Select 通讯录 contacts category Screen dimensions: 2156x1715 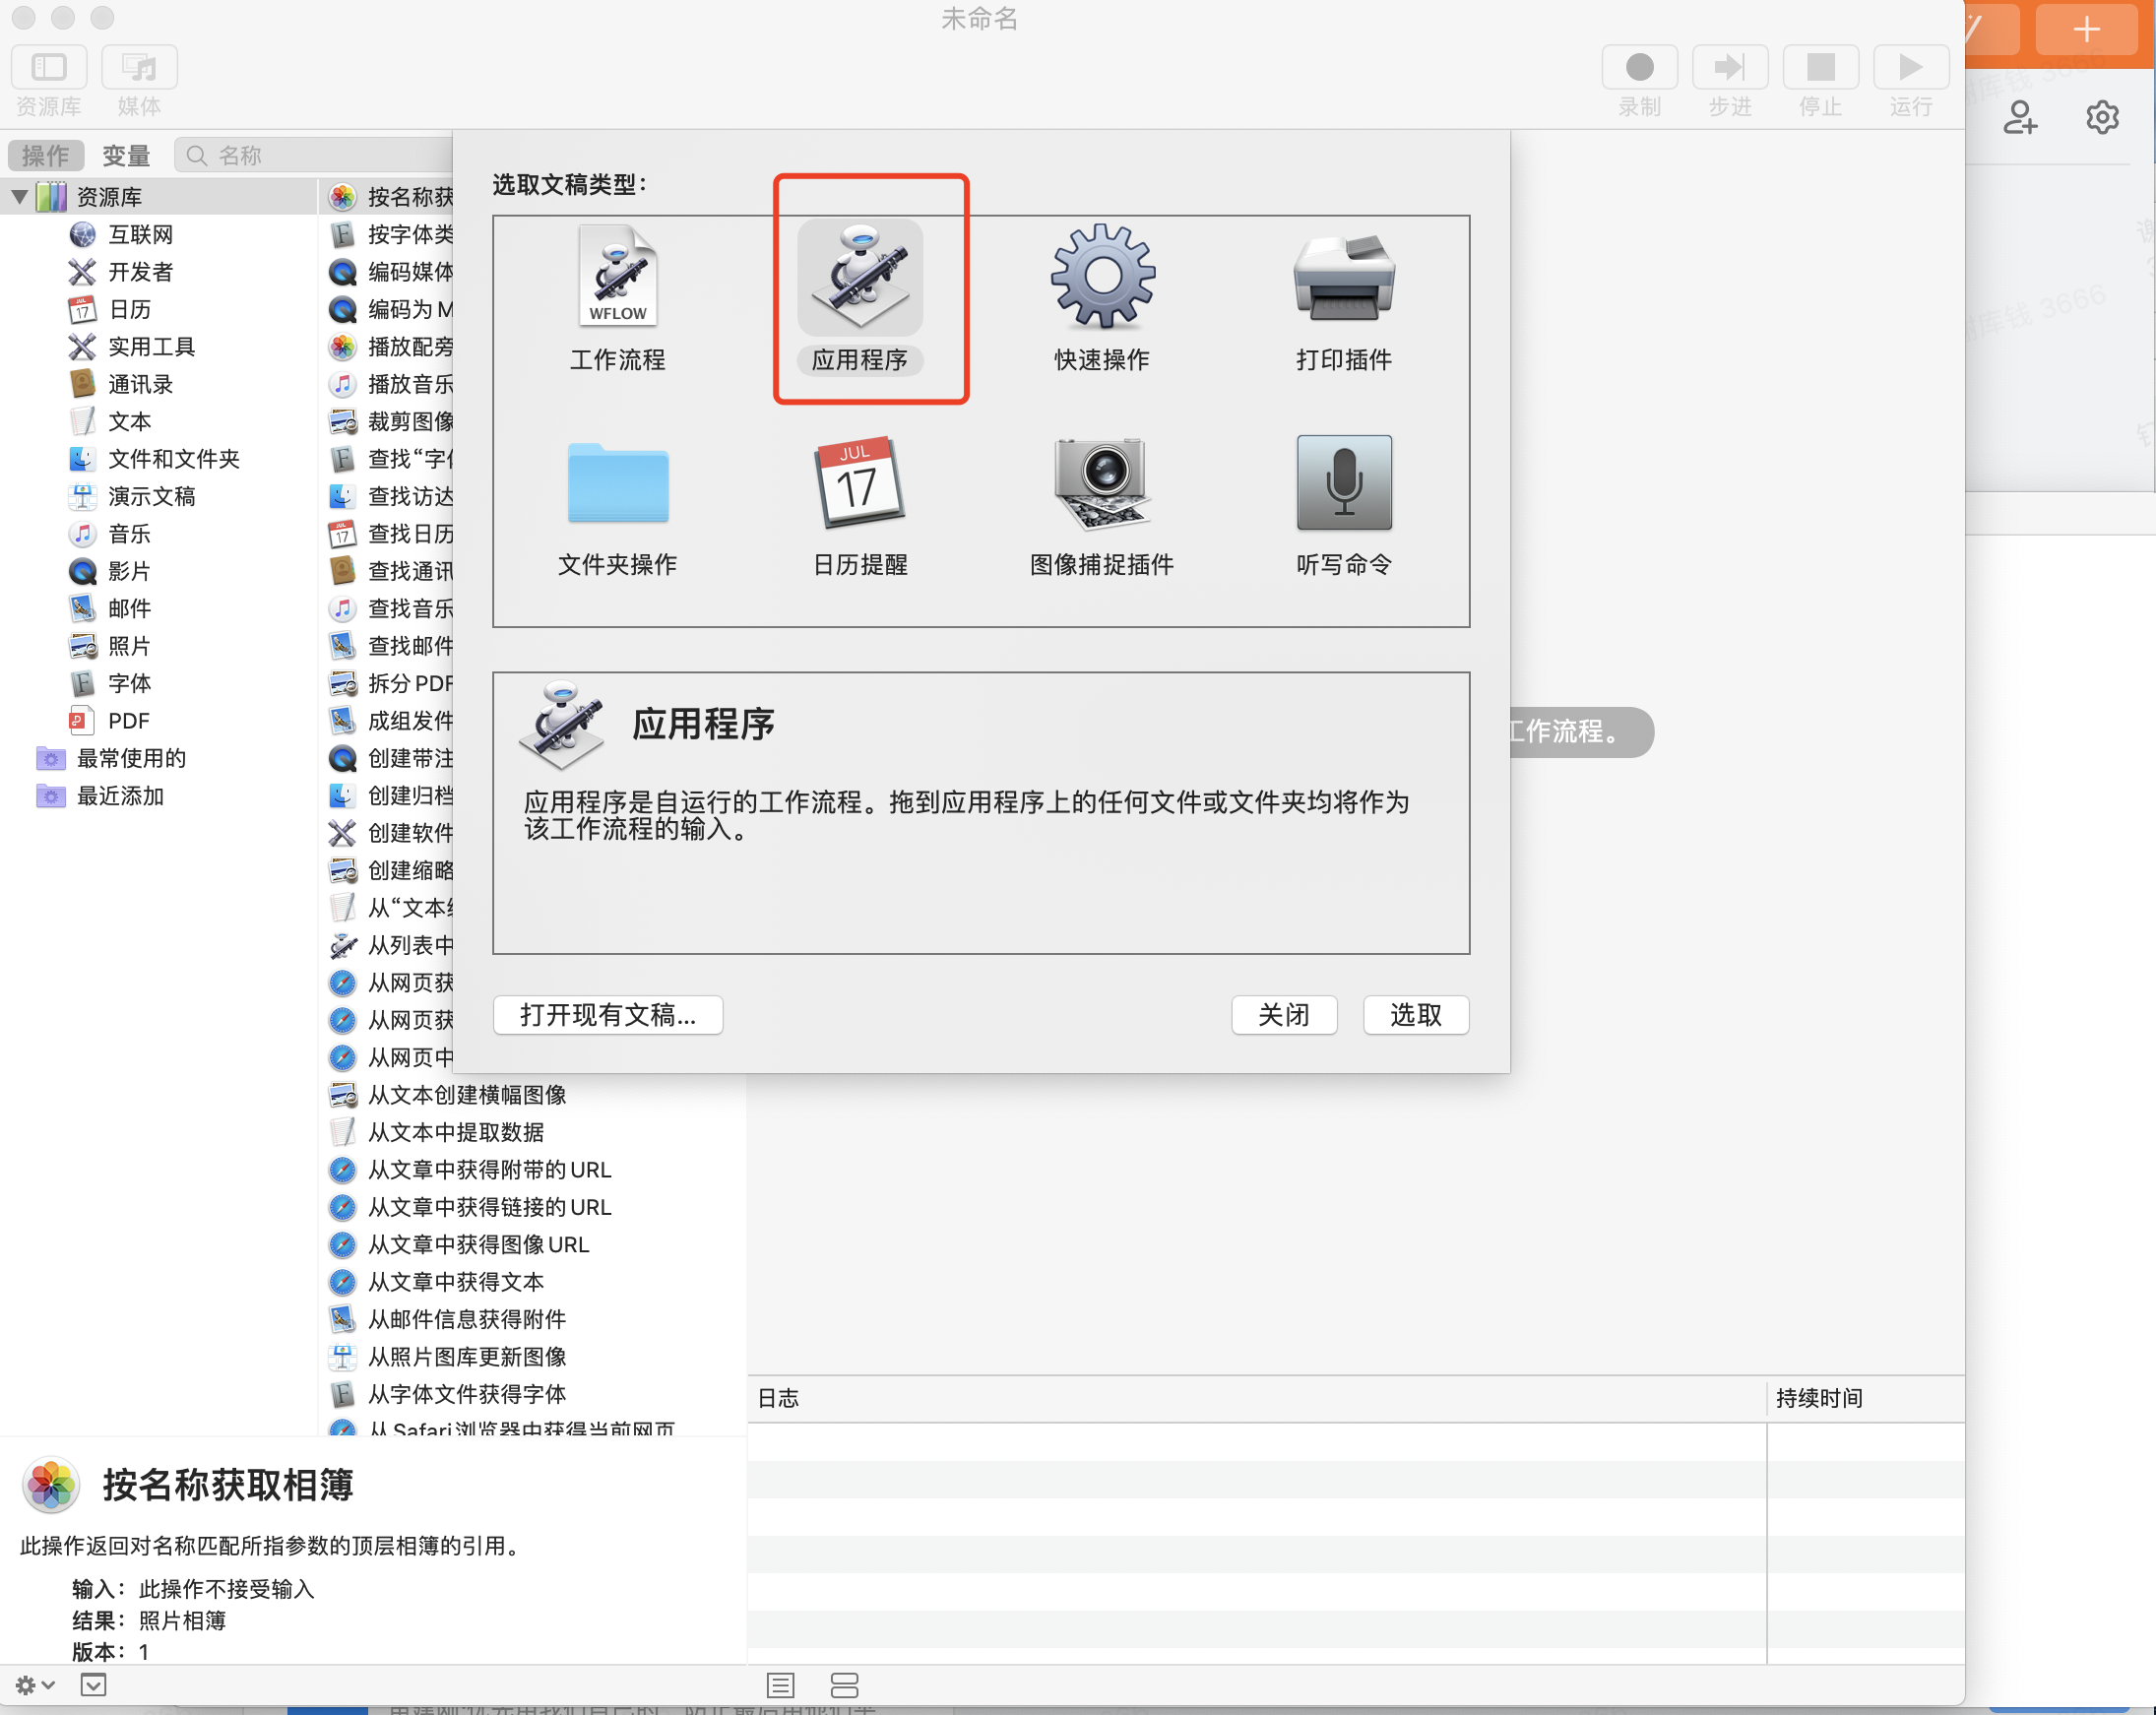coord(159,384)
